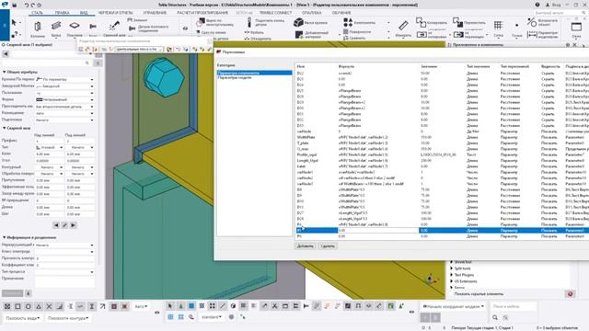Click the back arrow in the properties panel
The width and height of the screenshot is (589, 331).
[x=6, y=54]
